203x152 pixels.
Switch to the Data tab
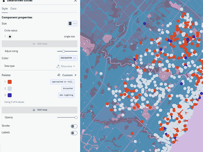coord(13,8)
